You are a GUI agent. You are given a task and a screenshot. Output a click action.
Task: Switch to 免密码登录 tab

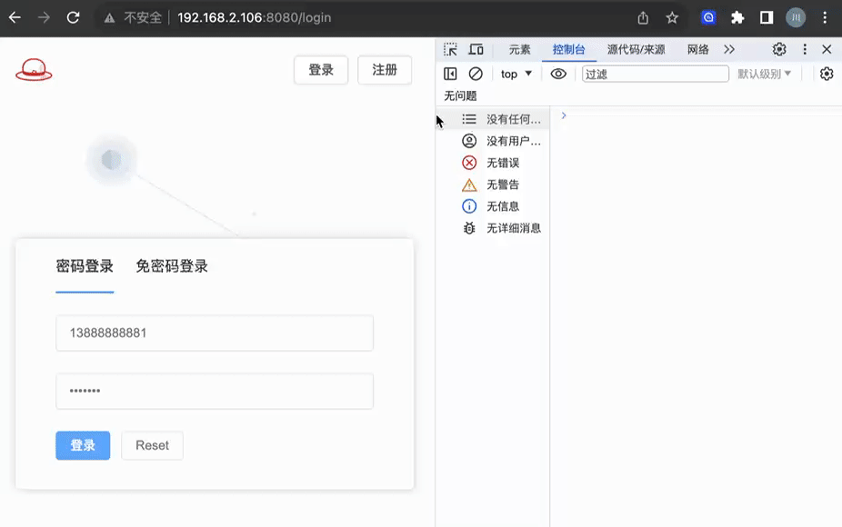click(172, 266)
